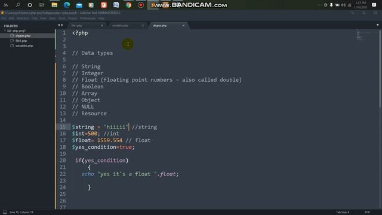Go to previous tab with left arrow

[x=58, y=25]
